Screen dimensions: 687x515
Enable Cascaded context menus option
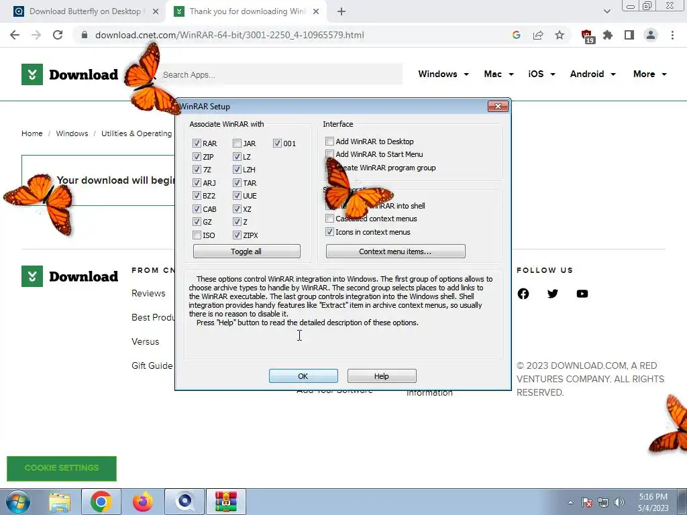330,218
